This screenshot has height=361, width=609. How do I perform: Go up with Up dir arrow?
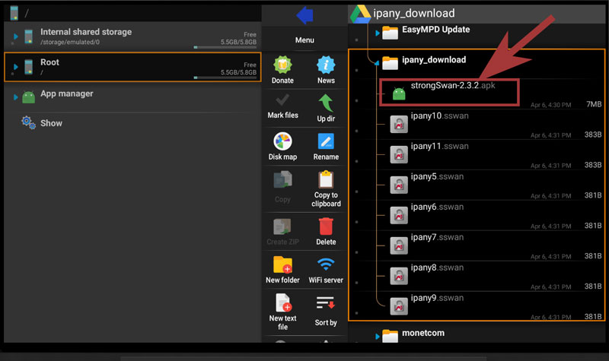pyautogui.click(x=326, y=105)
